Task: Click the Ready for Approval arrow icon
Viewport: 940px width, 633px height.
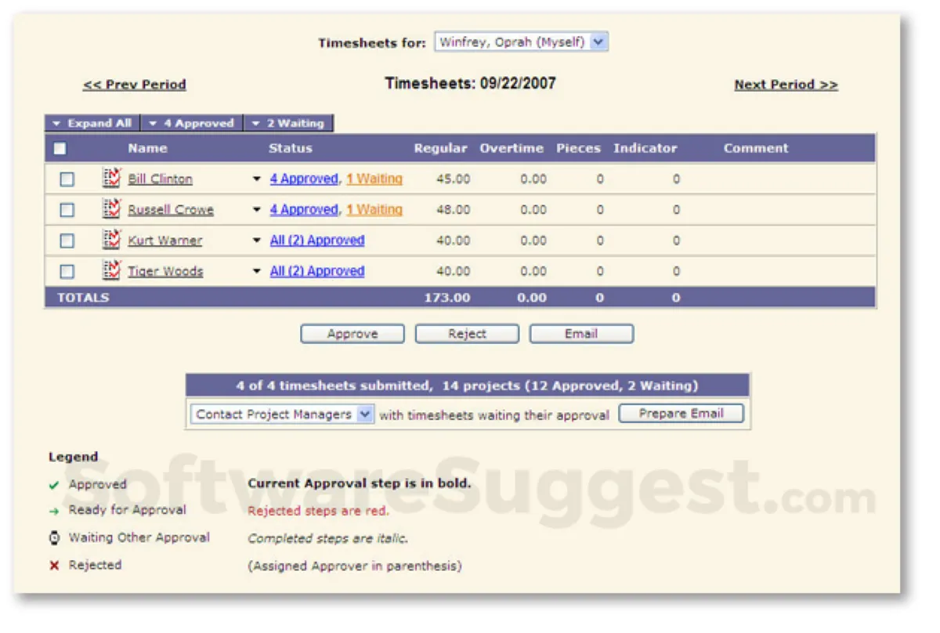Action: coord(54,511)
